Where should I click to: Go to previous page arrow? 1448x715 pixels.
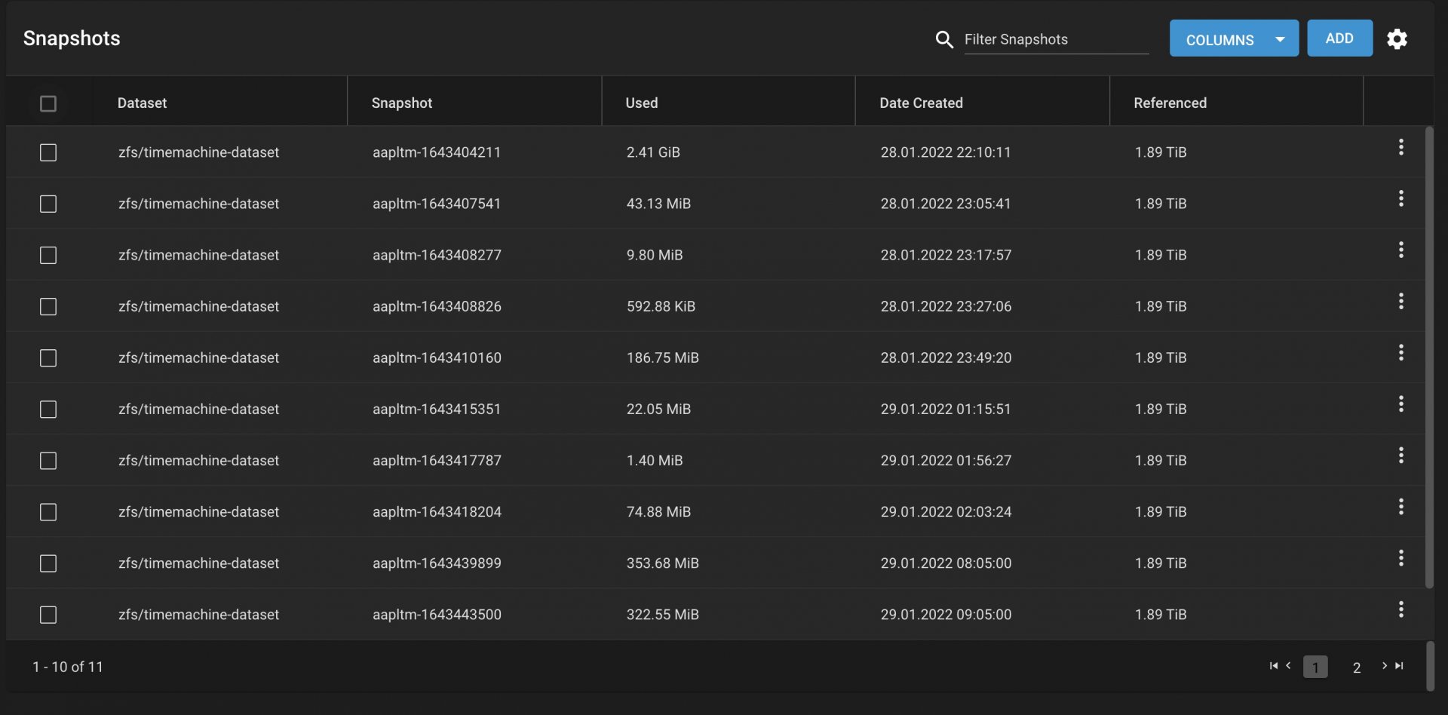[x=1288, y=665]
